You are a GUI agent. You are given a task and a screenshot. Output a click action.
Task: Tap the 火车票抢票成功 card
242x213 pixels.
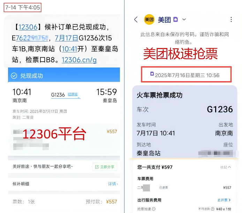184,122
